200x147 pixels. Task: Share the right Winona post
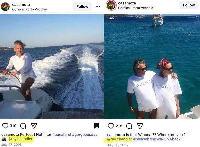coord(140,126)
